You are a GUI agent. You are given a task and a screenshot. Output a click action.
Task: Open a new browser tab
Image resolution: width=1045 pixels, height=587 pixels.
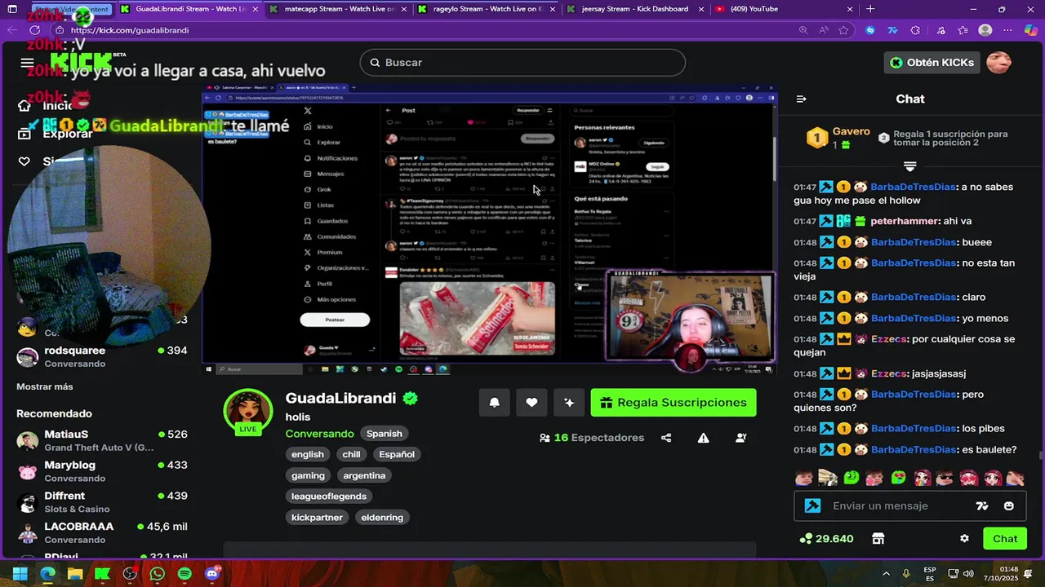[870, 9]
